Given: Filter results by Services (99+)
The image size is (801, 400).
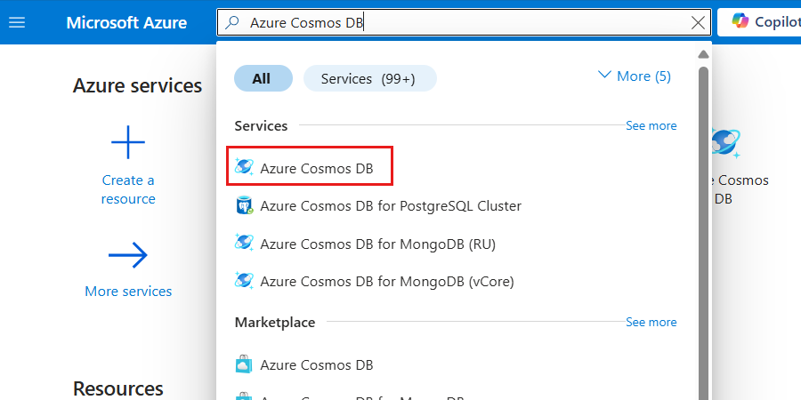Looking at the screenshot, I should tap(368, 78).
